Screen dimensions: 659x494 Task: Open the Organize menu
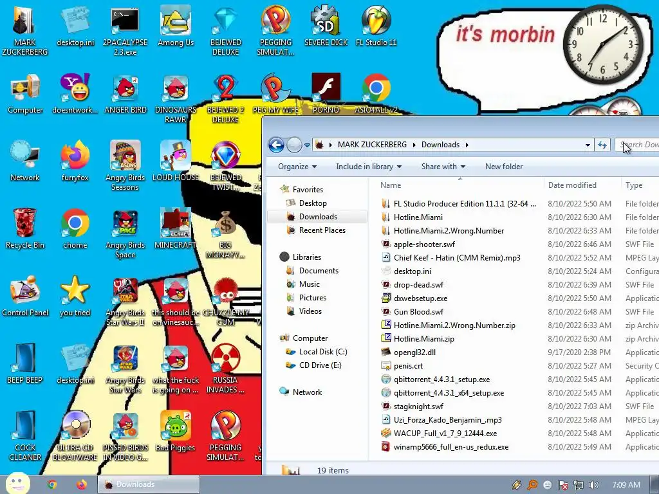[x=297, y=167]
